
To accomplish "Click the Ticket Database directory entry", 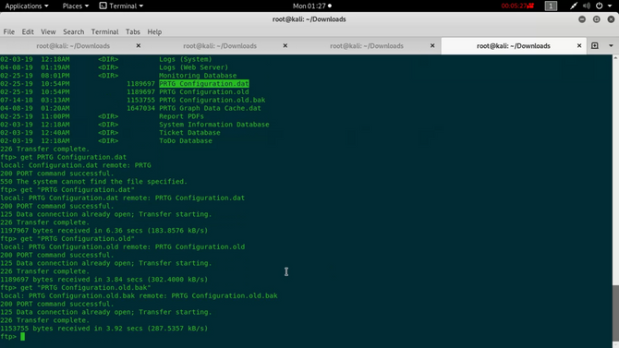I will click(189, 133).
